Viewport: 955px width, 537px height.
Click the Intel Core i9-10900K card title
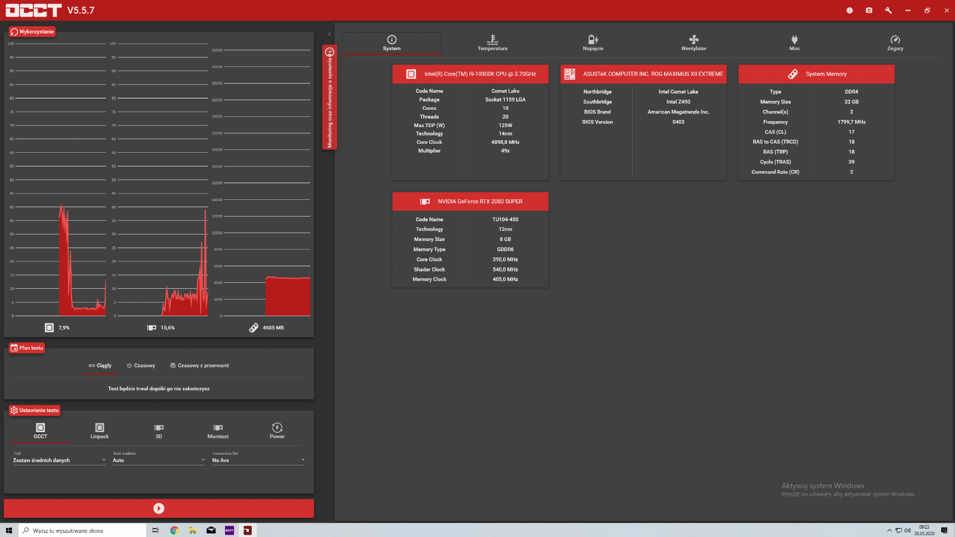[480, 74]
